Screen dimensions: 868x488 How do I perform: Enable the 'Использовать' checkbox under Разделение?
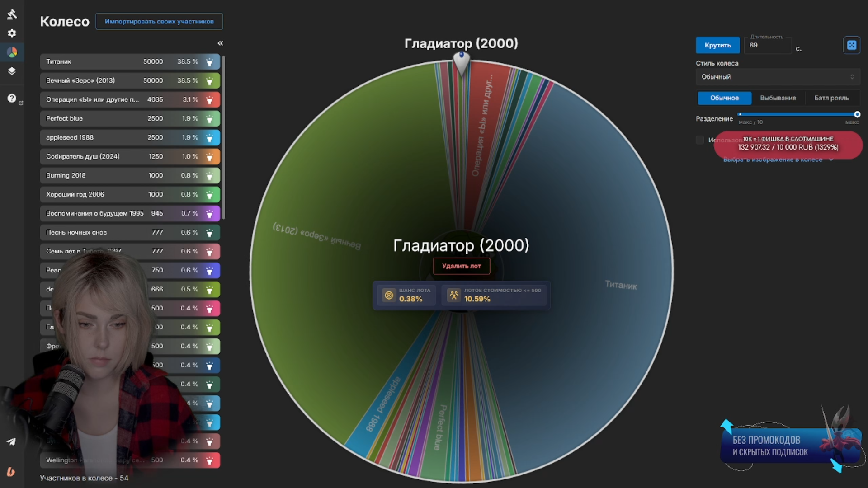700,140
